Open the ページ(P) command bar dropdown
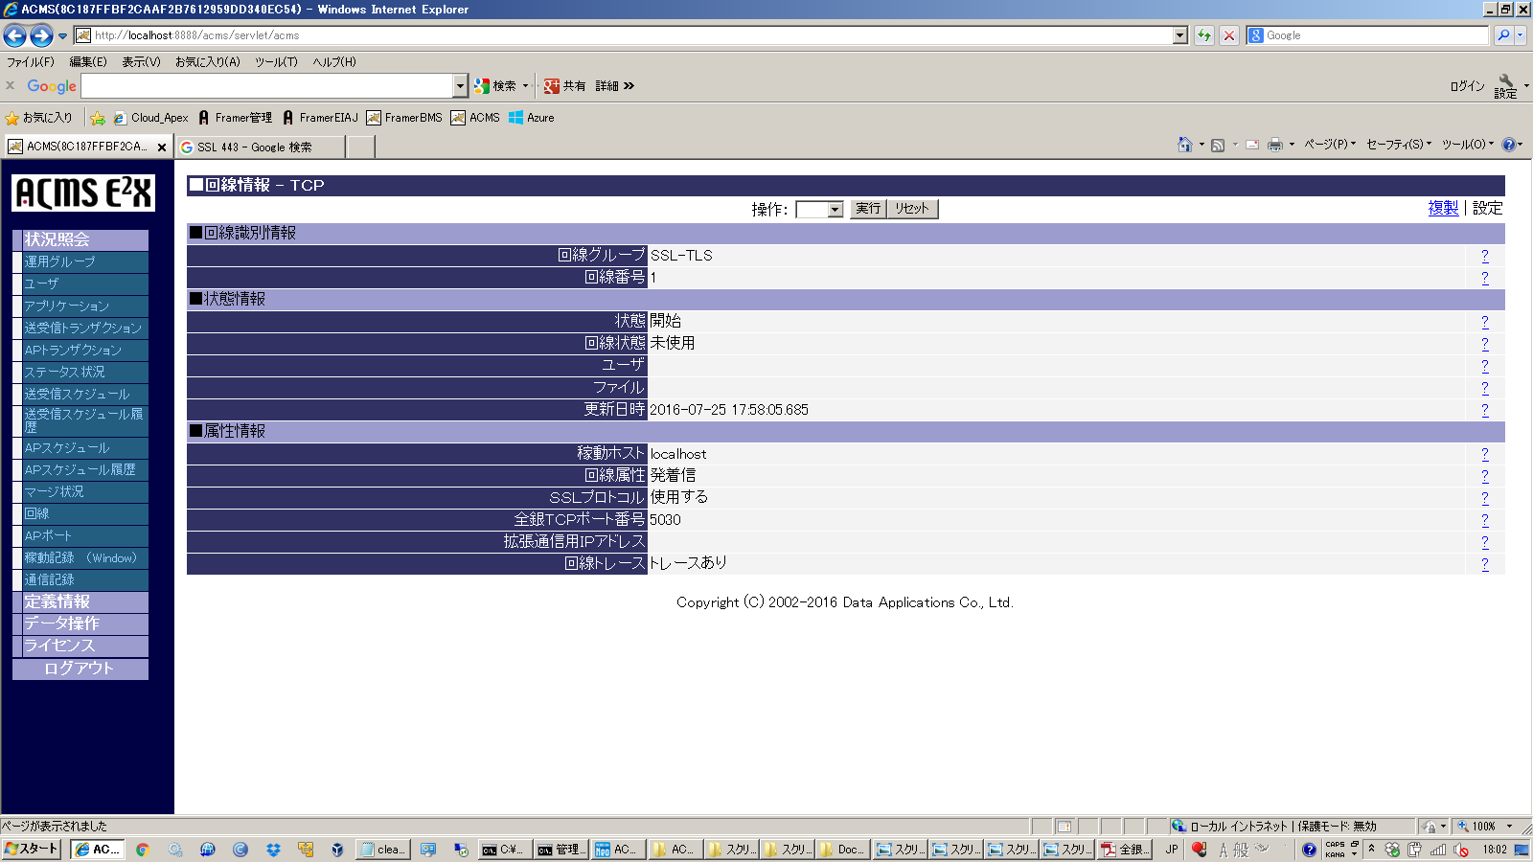1533x862 pixels. 1330,145
